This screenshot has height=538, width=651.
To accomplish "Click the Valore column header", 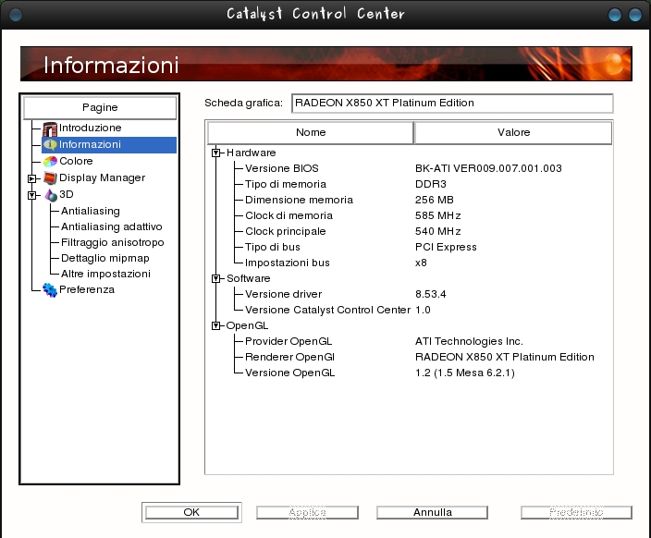I will tap(513, 133).
